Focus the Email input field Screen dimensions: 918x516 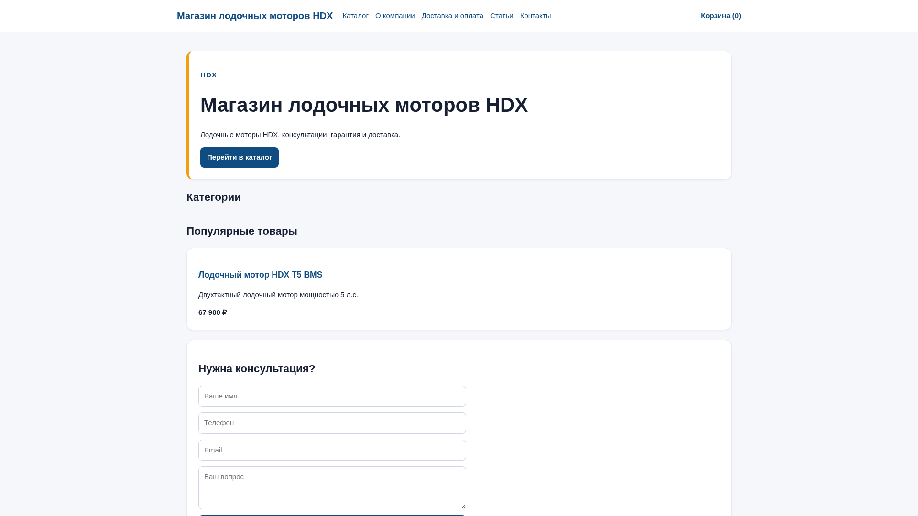coord(332,450)
